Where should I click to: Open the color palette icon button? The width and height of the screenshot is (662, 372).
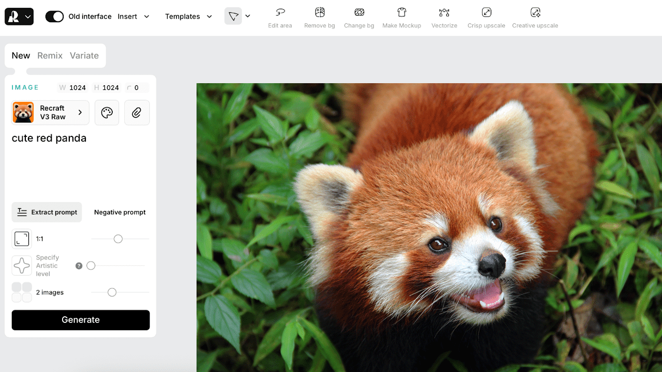(x=107, y=113)
